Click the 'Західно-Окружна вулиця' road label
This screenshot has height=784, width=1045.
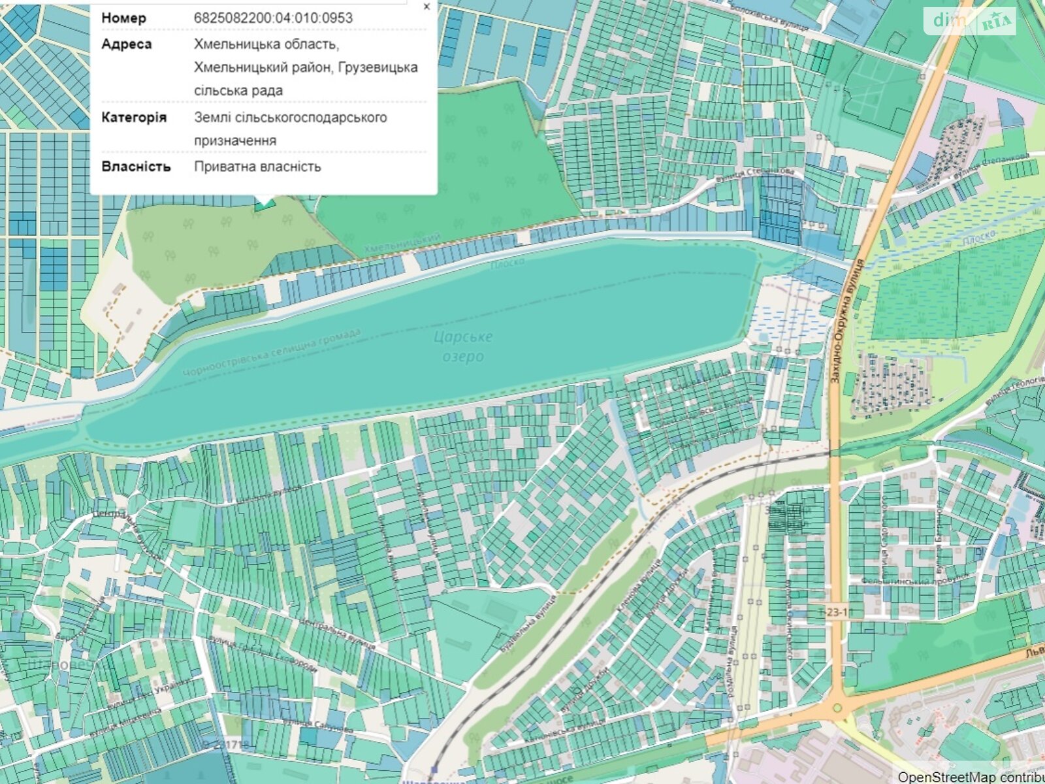(x=846, y=321)
